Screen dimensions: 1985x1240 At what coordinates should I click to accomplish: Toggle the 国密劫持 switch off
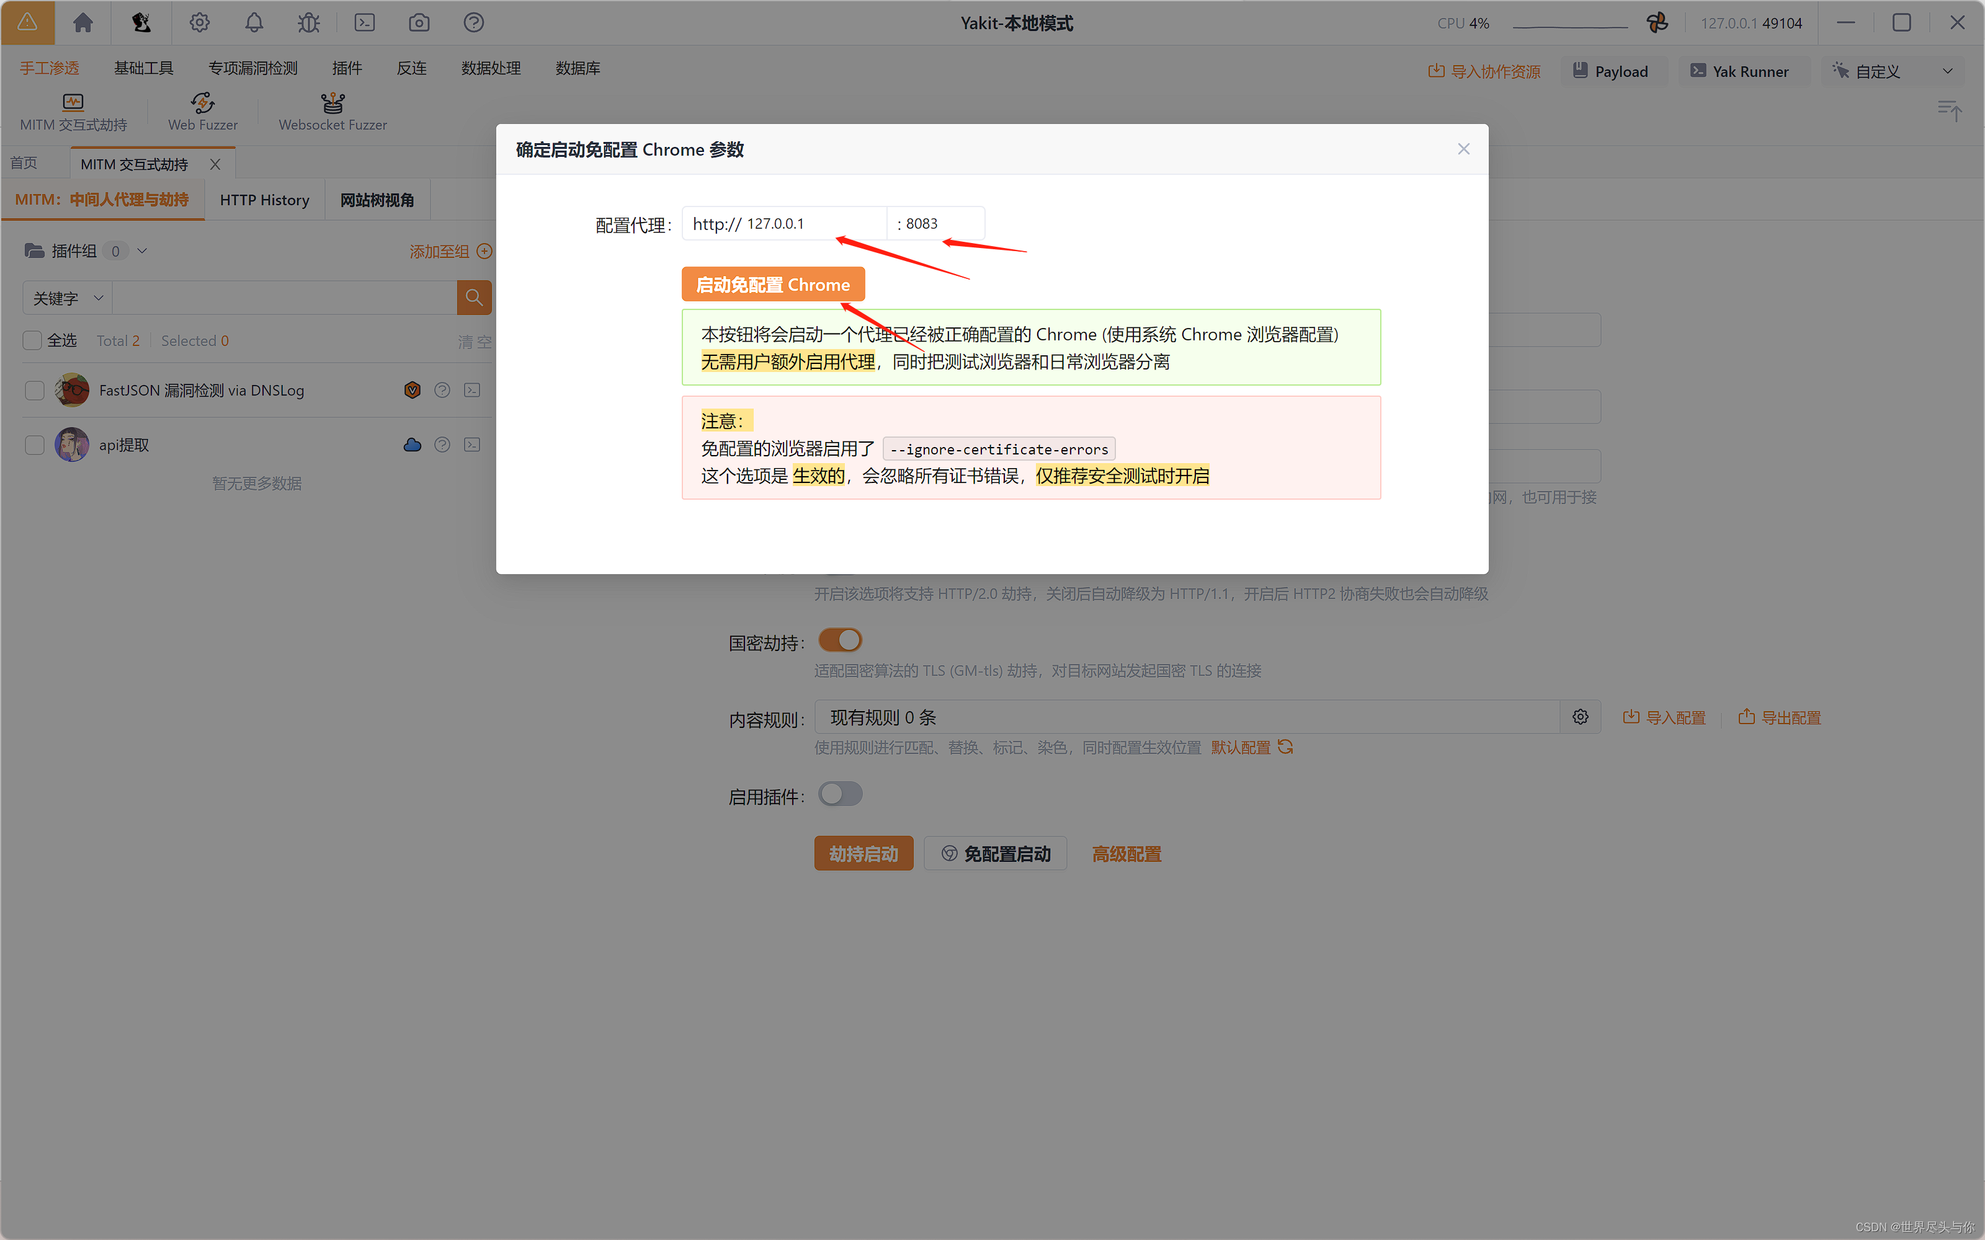click(840, 640)
